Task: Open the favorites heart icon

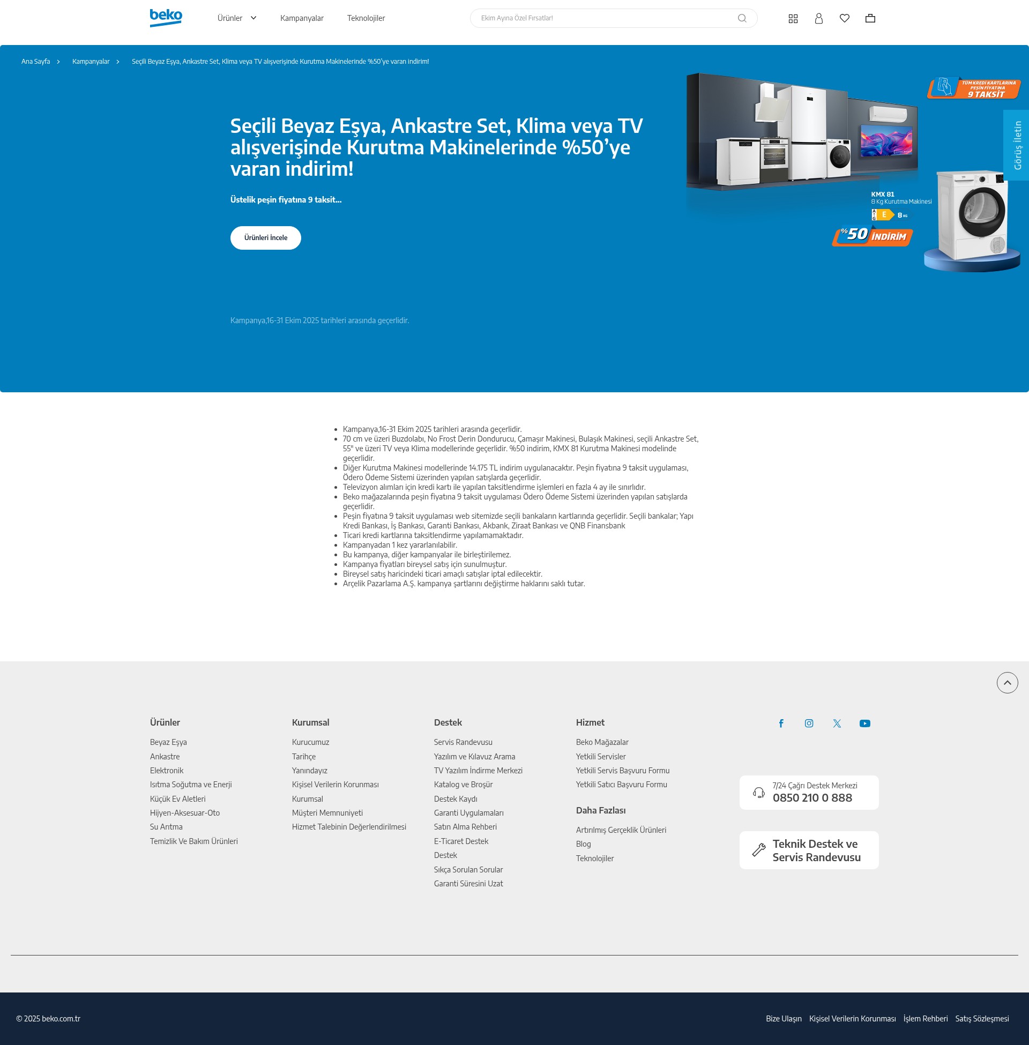Action: pos(845,18)
